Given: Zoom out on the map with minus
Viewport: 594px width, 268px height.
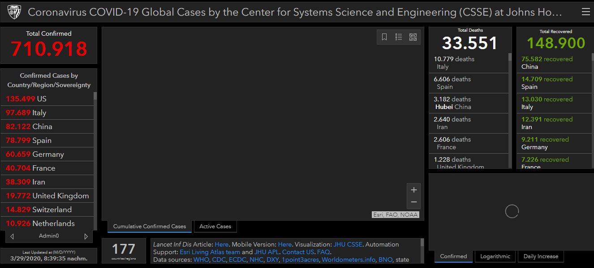Looking at the screenshot, I should tap(413, 202).
